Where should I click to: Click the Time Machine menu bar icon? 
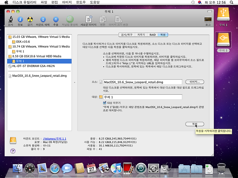tap(193, 2)
